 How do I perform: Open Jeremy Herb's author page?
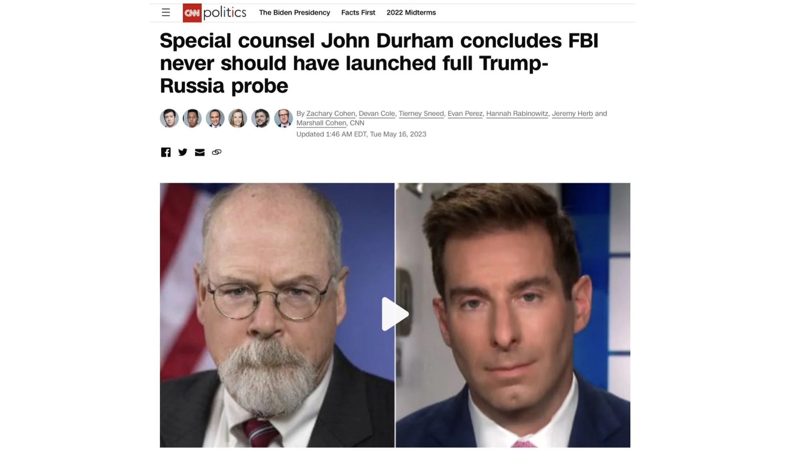point(572,114)
